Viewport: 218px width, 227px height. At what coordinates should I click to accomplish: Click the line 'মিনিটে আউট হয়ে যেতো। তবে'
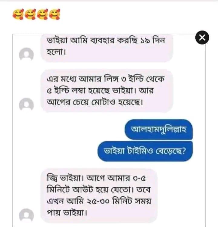pyautogui.click(x=99, y=190)
